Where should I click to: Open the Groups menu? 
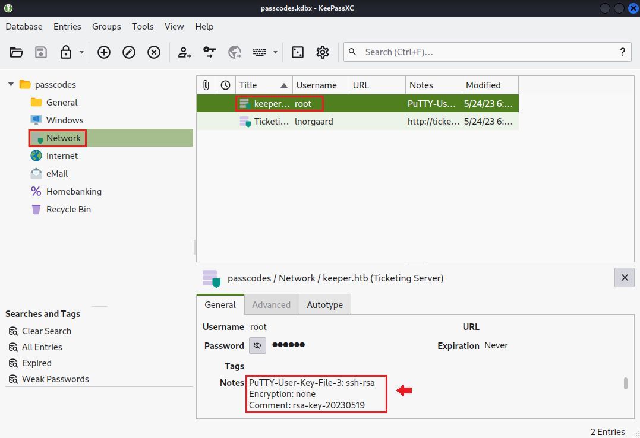[106, 27]
